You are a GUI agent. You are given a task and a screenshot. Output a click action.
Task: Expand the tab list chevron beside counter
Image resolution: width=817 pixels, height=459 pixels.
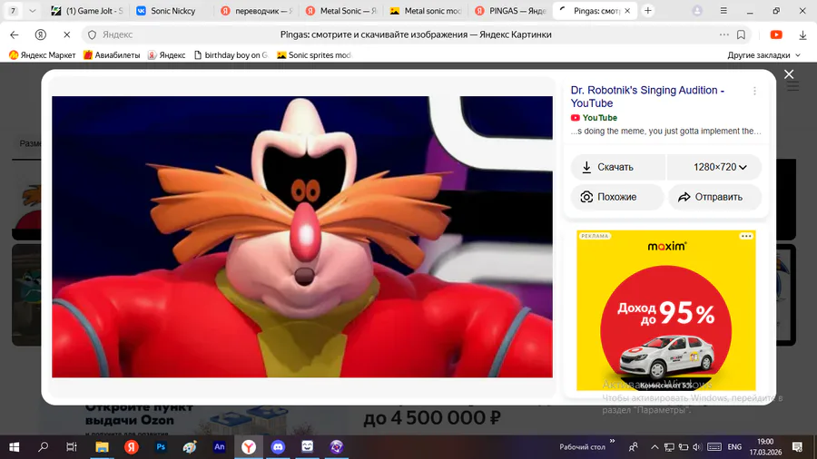click(33, 10)
